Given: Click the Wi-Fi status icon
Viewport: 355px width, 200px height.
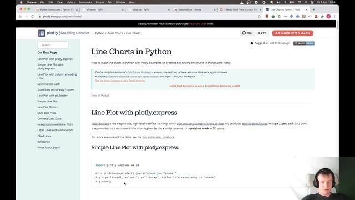Looking at the screenshot, I should coord(300,2).
